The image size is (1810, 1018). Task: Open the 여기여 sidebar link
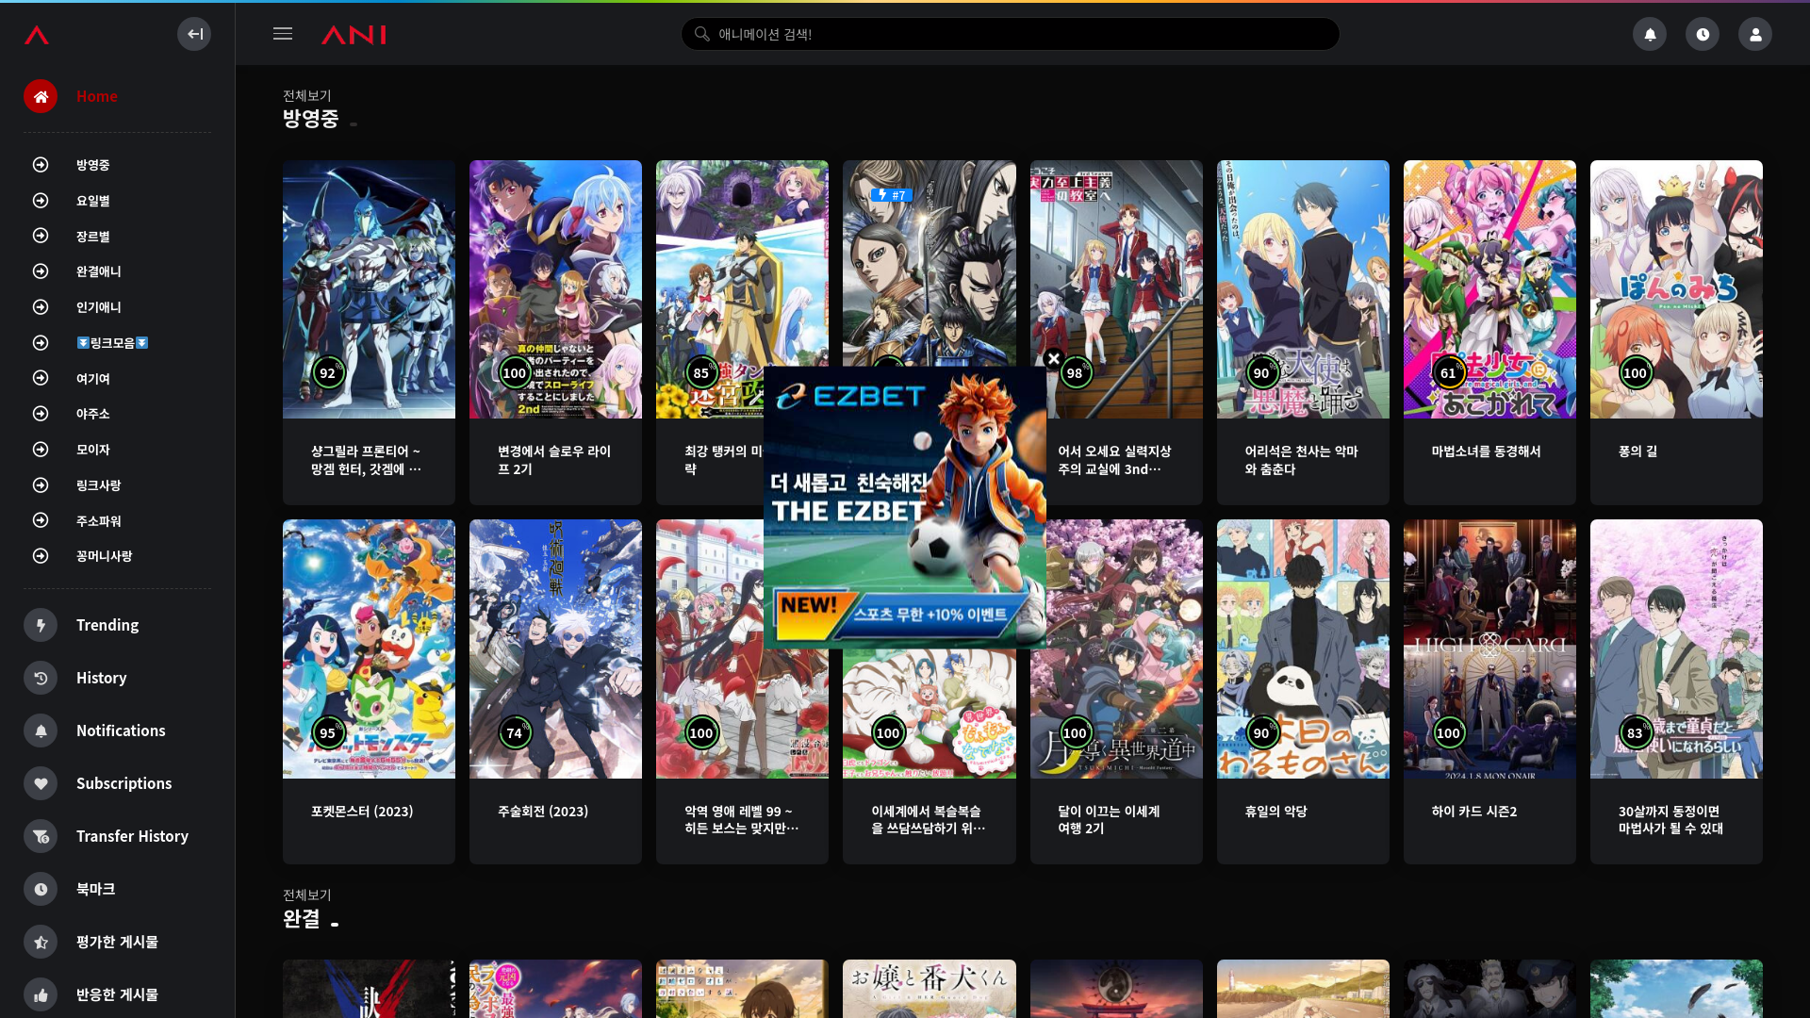click(93, 379)
